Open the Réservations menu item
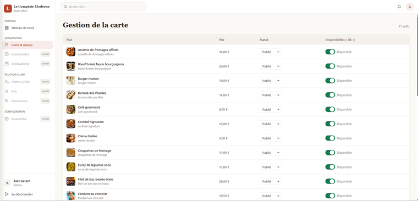The image size is (418, 201). point(28,64)
